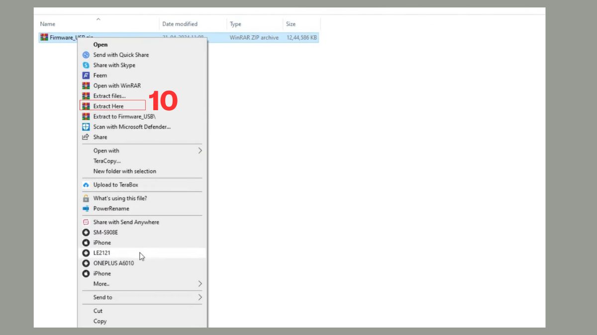This screenshot has height=335, width=597.
Task: Click the Share arrow icon
Action: click(x=86, y=137)
